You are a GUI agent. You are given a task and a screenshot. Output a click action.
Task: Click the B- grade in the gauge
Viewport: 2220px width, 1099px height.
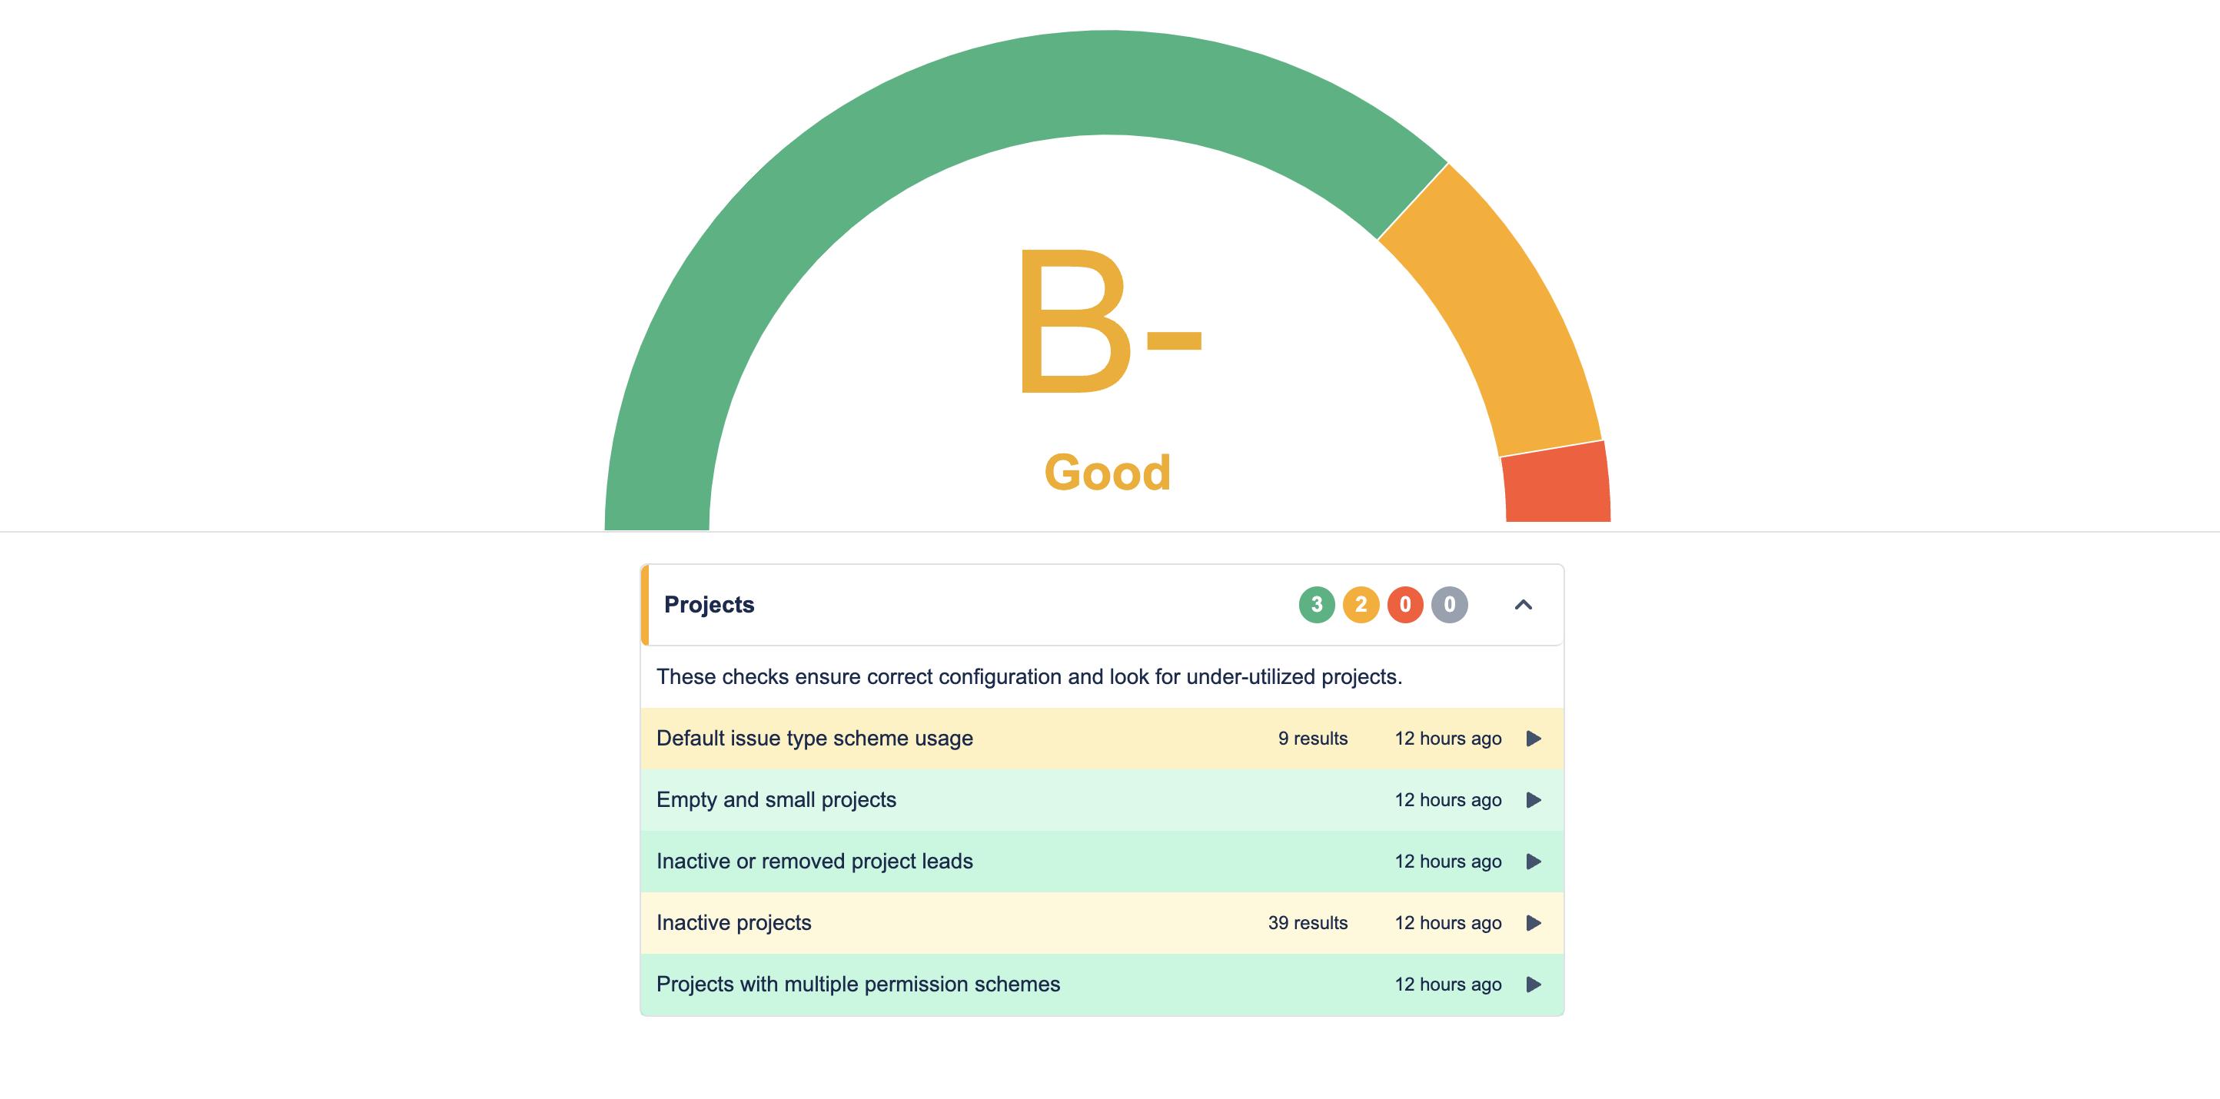(x=1108, y=322)
